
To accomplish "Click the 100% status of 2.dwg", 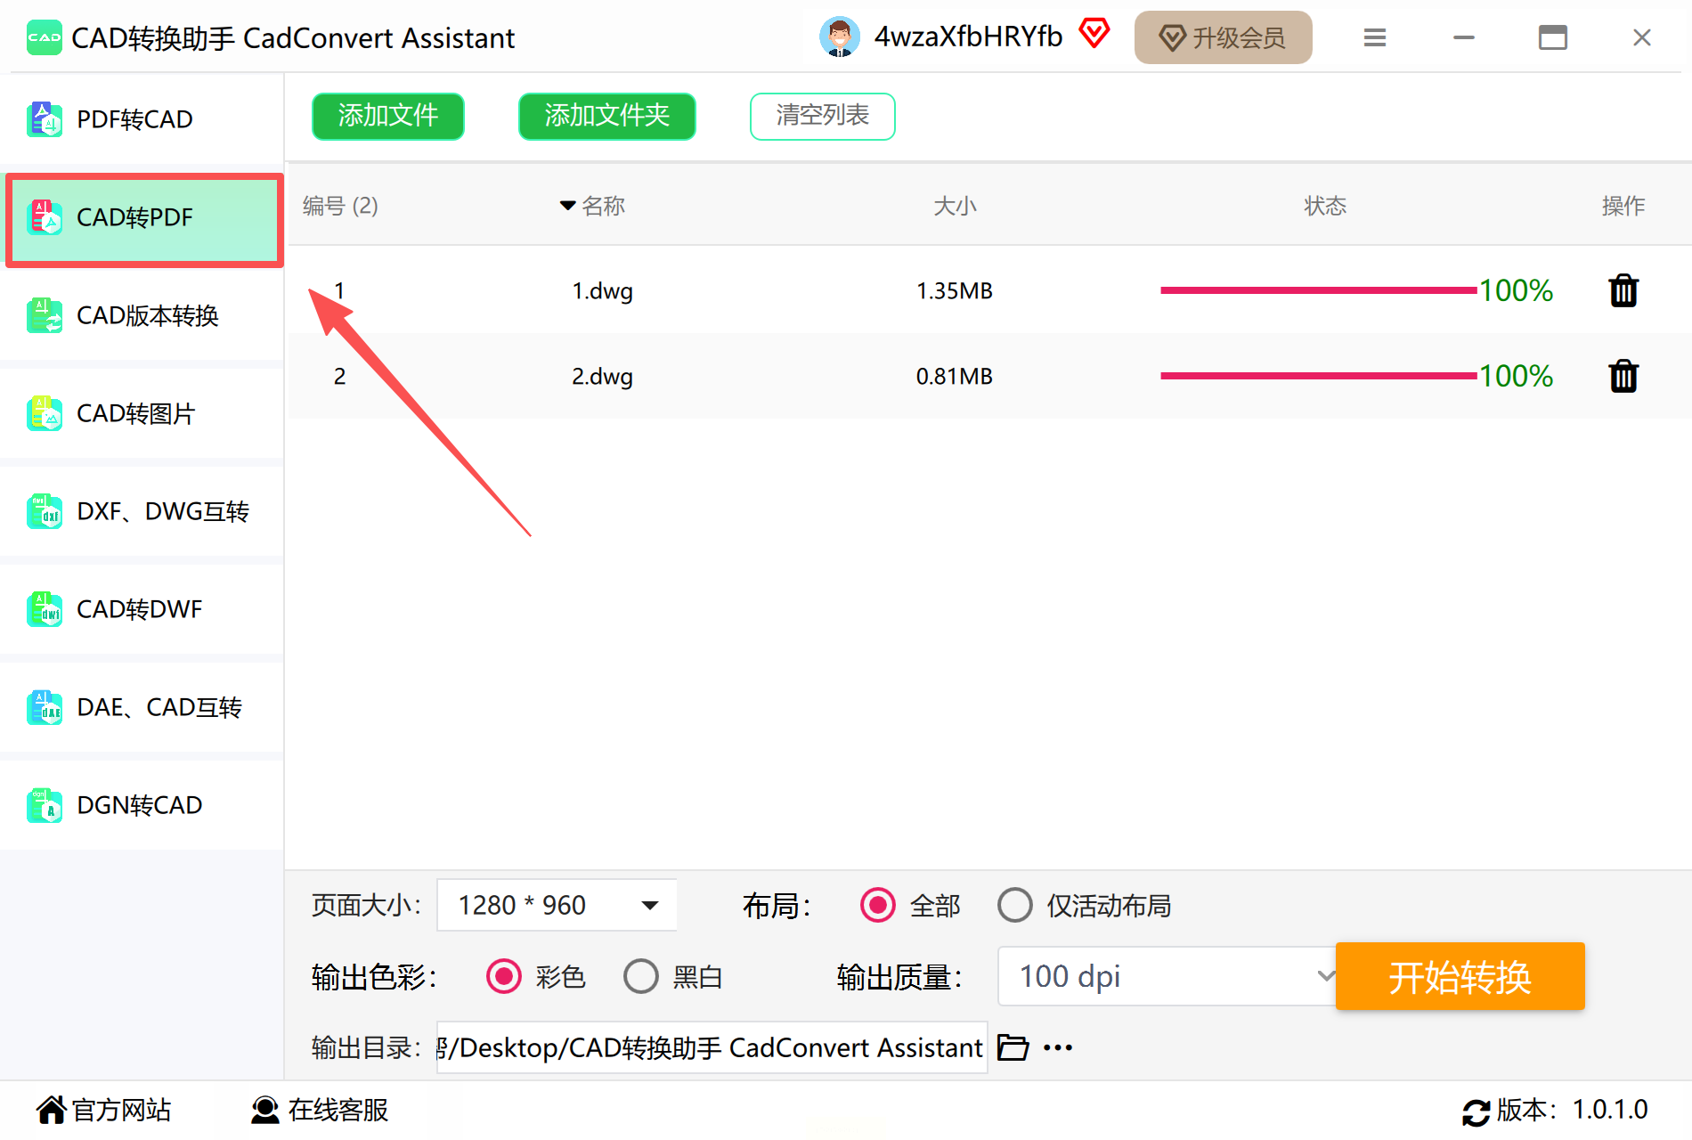I will pyautogui.click(x=1517, y=376).
